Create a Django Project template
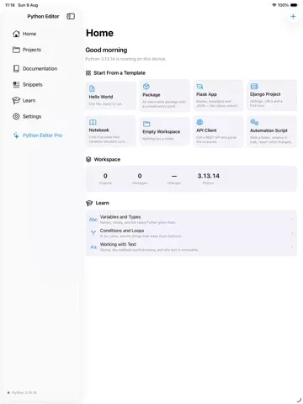Image resolution: width=303 pixels, height=404 pixels. [272, 96]
